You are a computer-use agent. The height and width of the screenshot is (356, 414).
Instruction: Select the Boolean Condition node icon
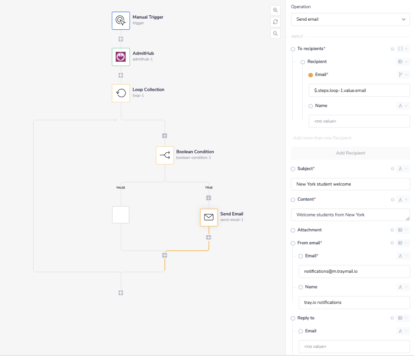click(x=165, y=155)
